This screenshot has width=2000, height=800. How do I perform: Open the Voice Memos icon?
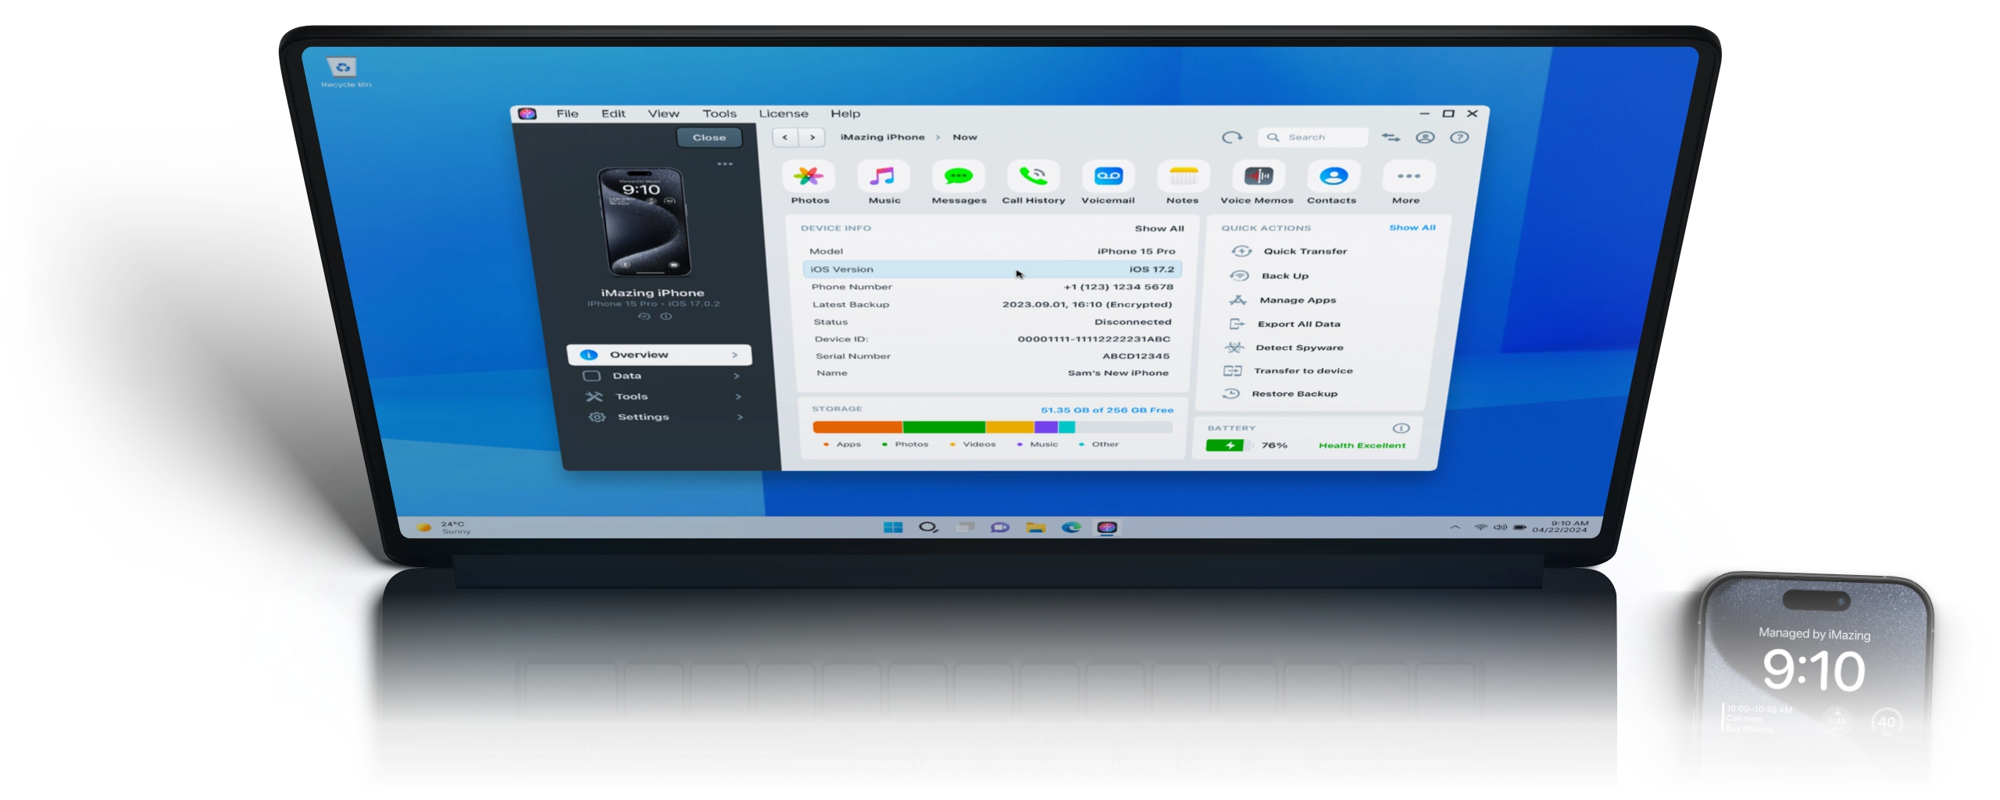pos(1258,177)
